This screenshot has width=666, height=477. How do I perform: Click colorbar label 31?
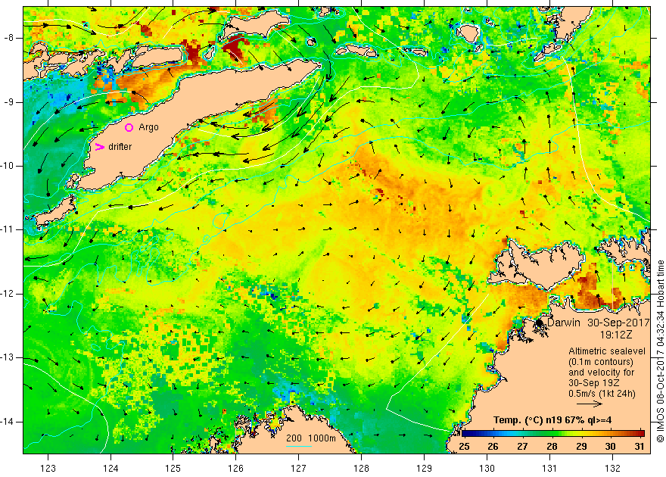640,446
